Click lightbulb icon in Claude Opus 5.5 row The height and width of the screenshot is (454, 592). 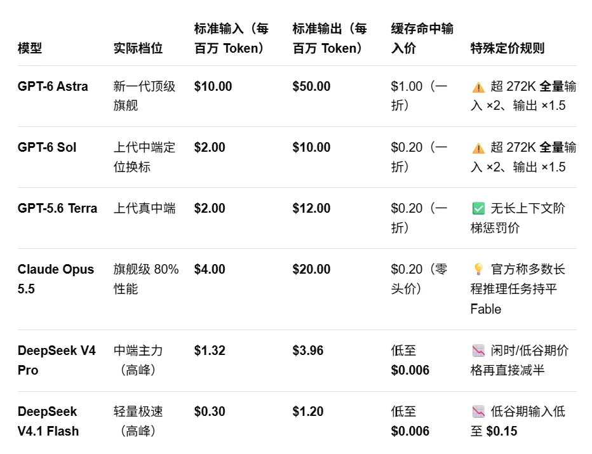pos(478,269)
